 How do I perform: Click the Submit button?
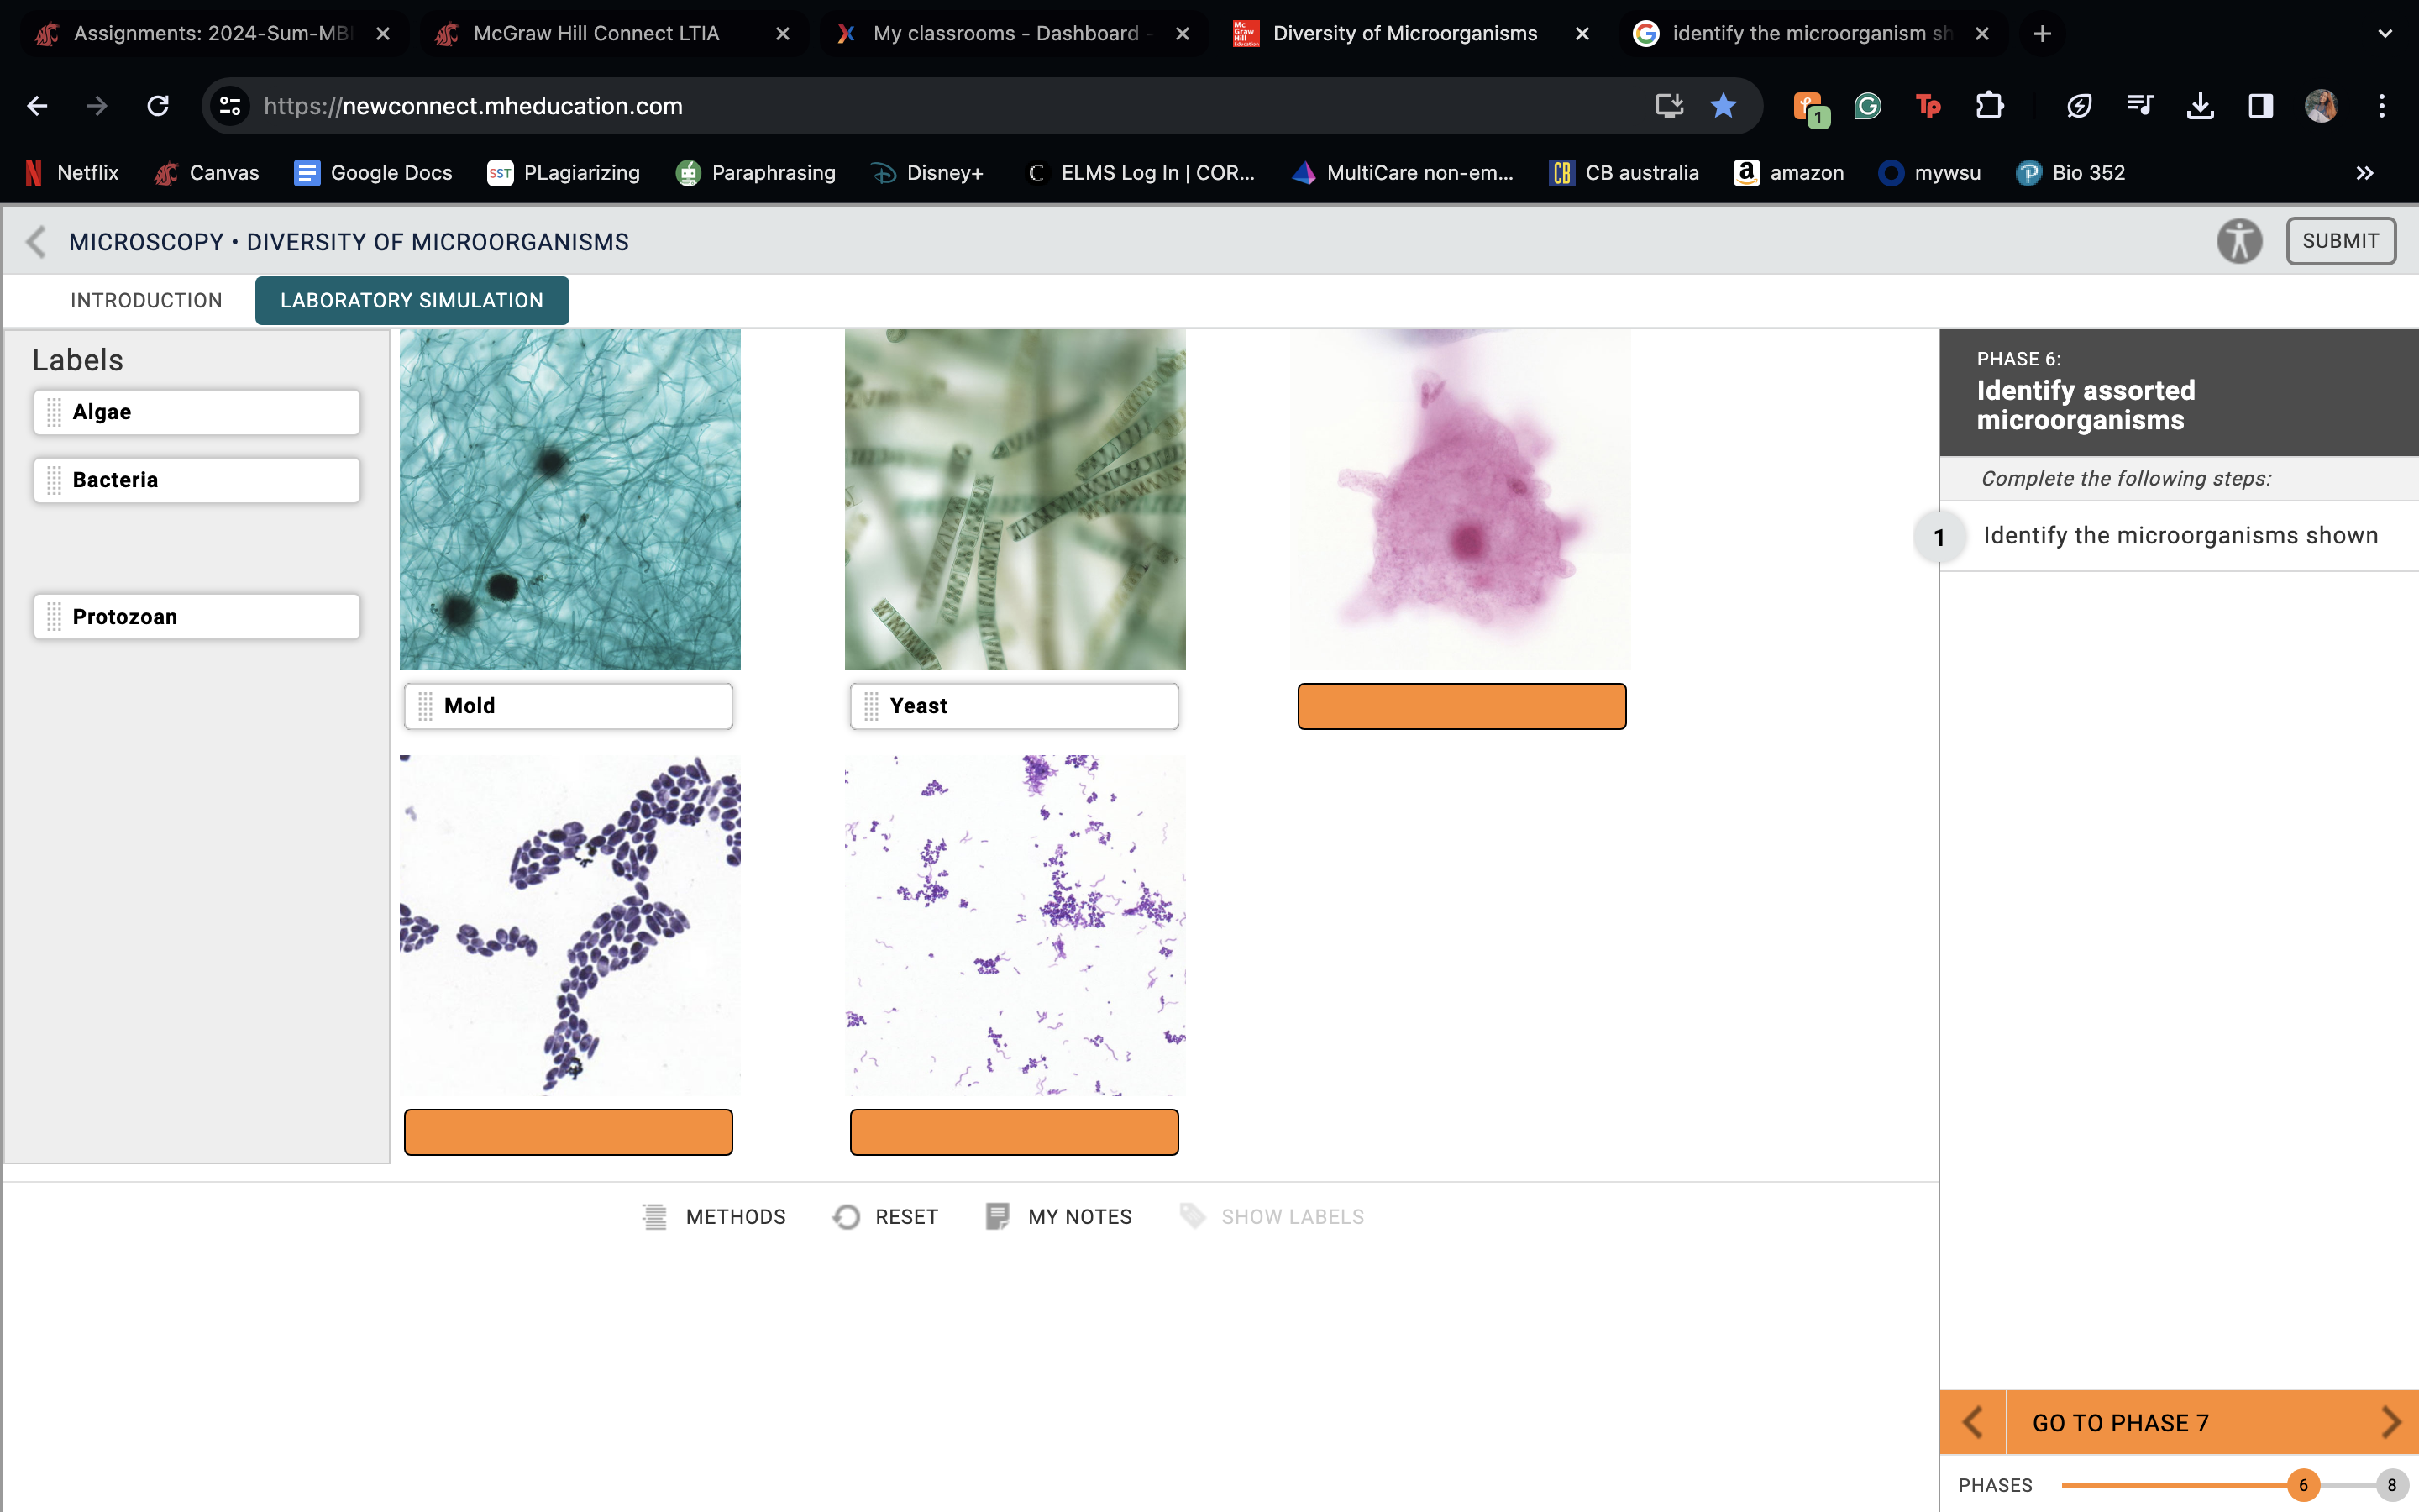coord(2340,241)
